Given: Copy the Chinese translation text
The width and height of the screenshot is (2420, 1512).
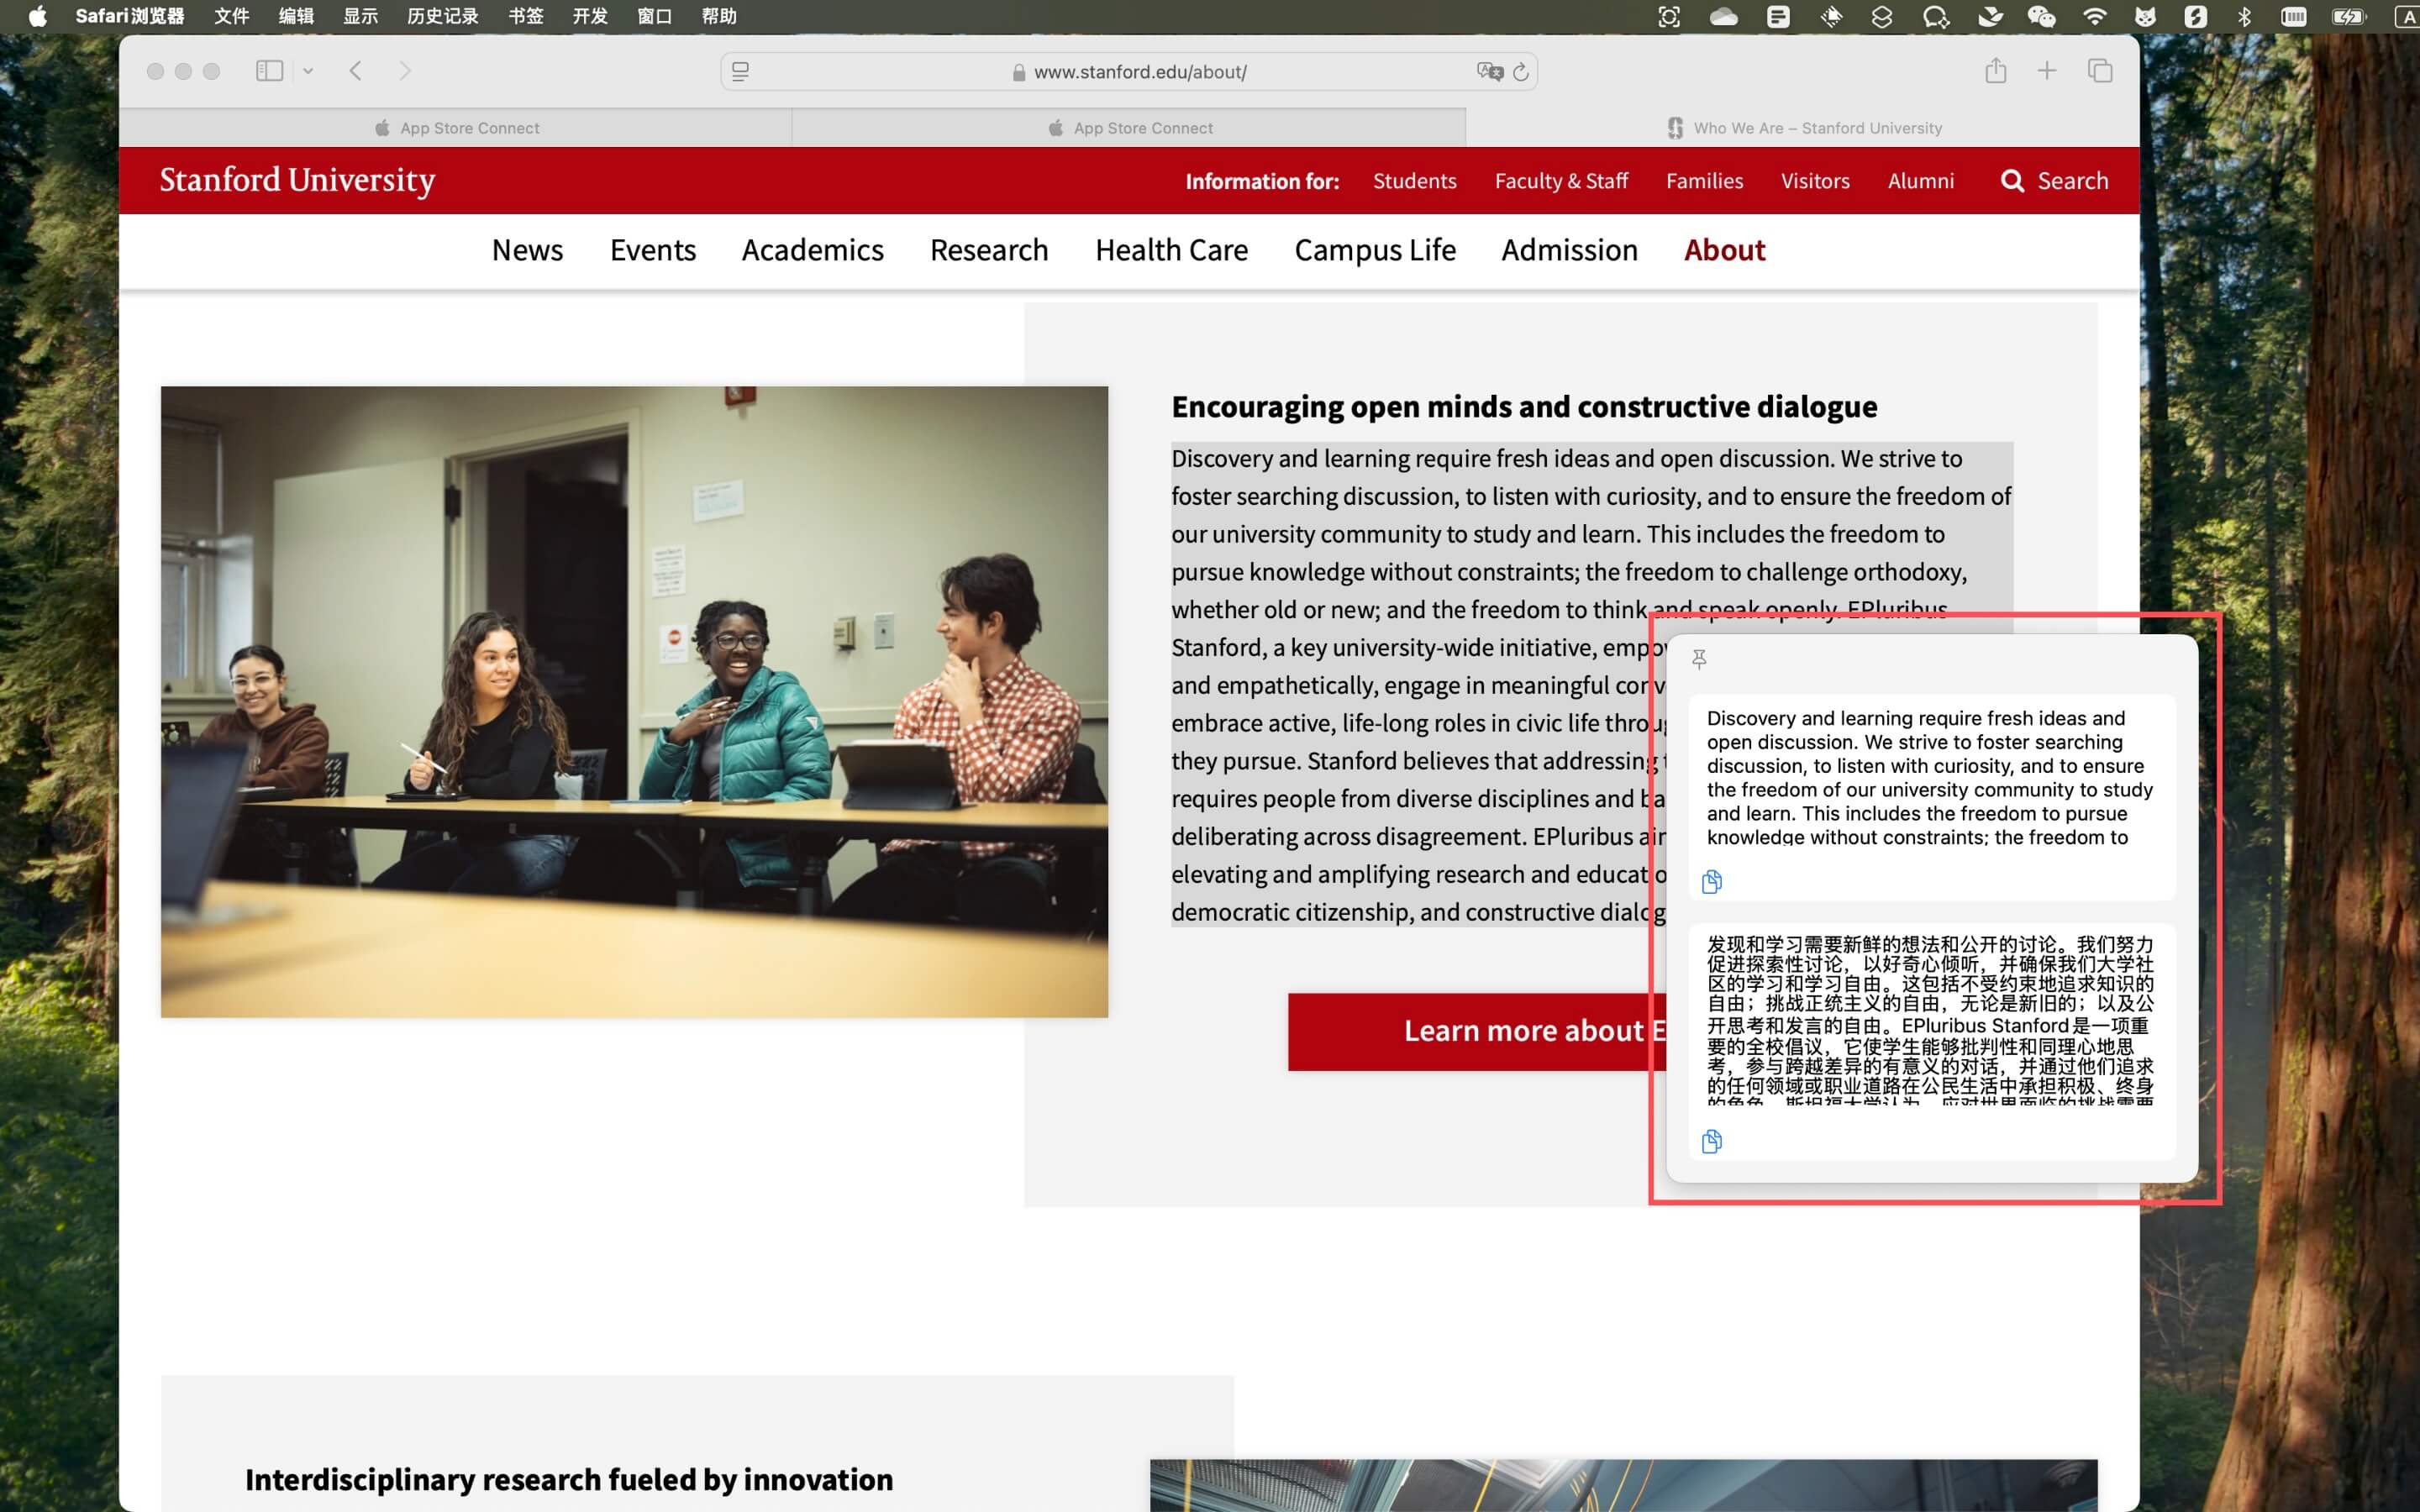Looking at the screenshot, I should (1711, 1141).
